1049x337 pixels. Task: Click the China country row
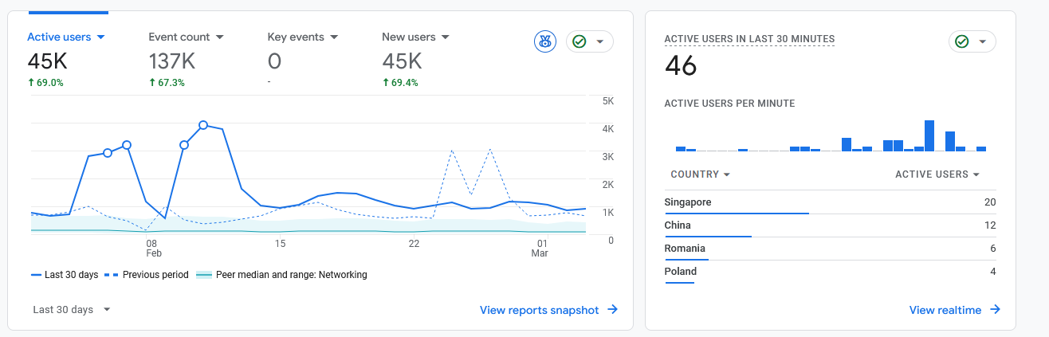[x=829, y=225]
